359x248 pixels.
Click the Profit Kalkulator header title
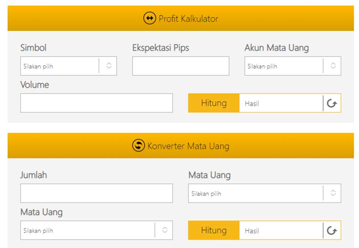point(189,19)
